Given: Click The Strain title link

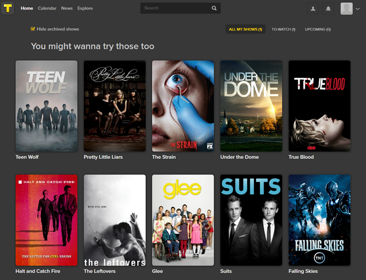Looking at the screenshot, I should pyautogui.click(x=164, y=157).
